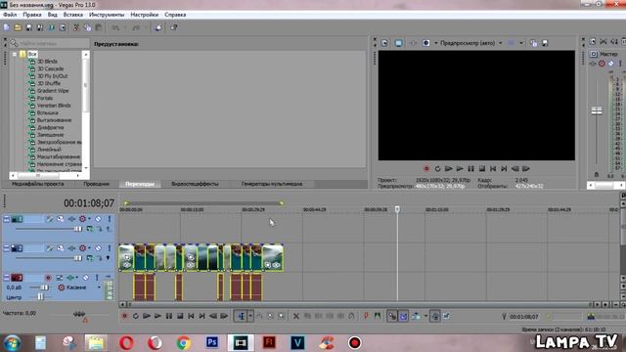Delete selection with the X timeline icon
The width and height of the screenshot is (626, 352).
tap(295, 316)
